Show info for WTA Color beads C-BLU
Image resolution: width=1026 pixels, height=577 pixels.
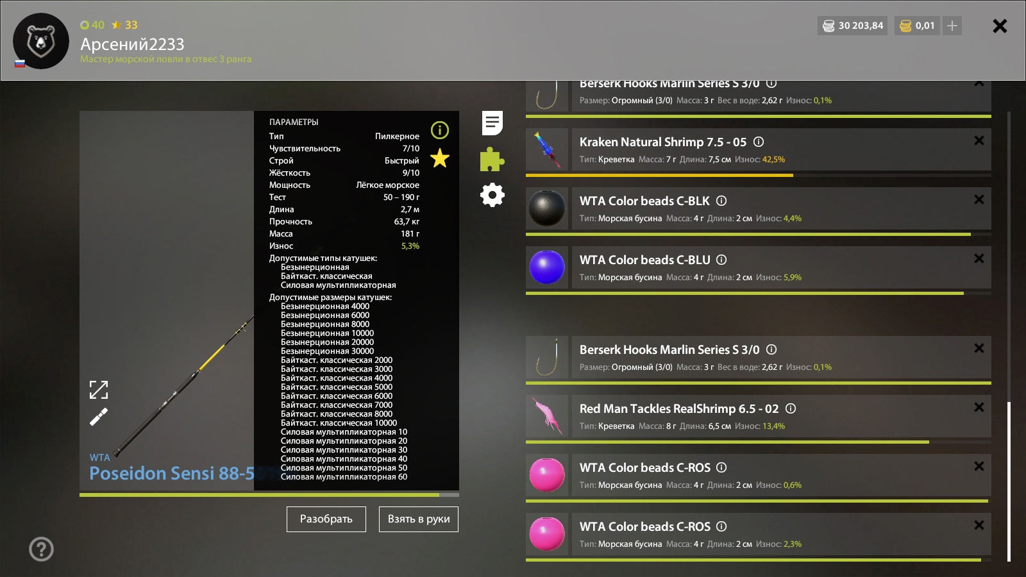(721, 260)
